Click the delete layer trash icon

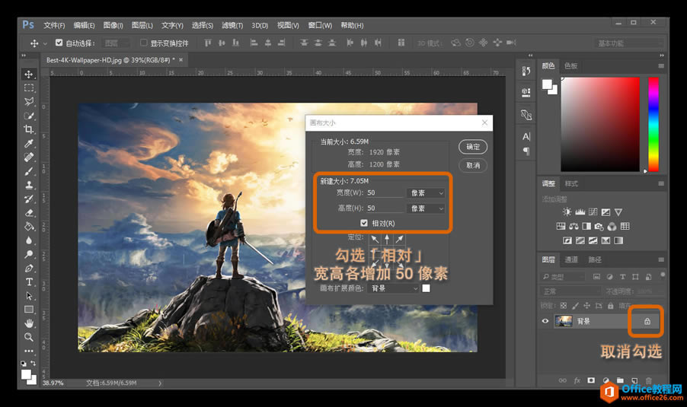[x=649, y=380]
